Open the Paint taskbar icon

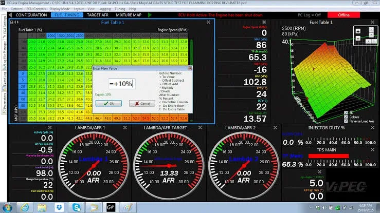pos(128,207)
